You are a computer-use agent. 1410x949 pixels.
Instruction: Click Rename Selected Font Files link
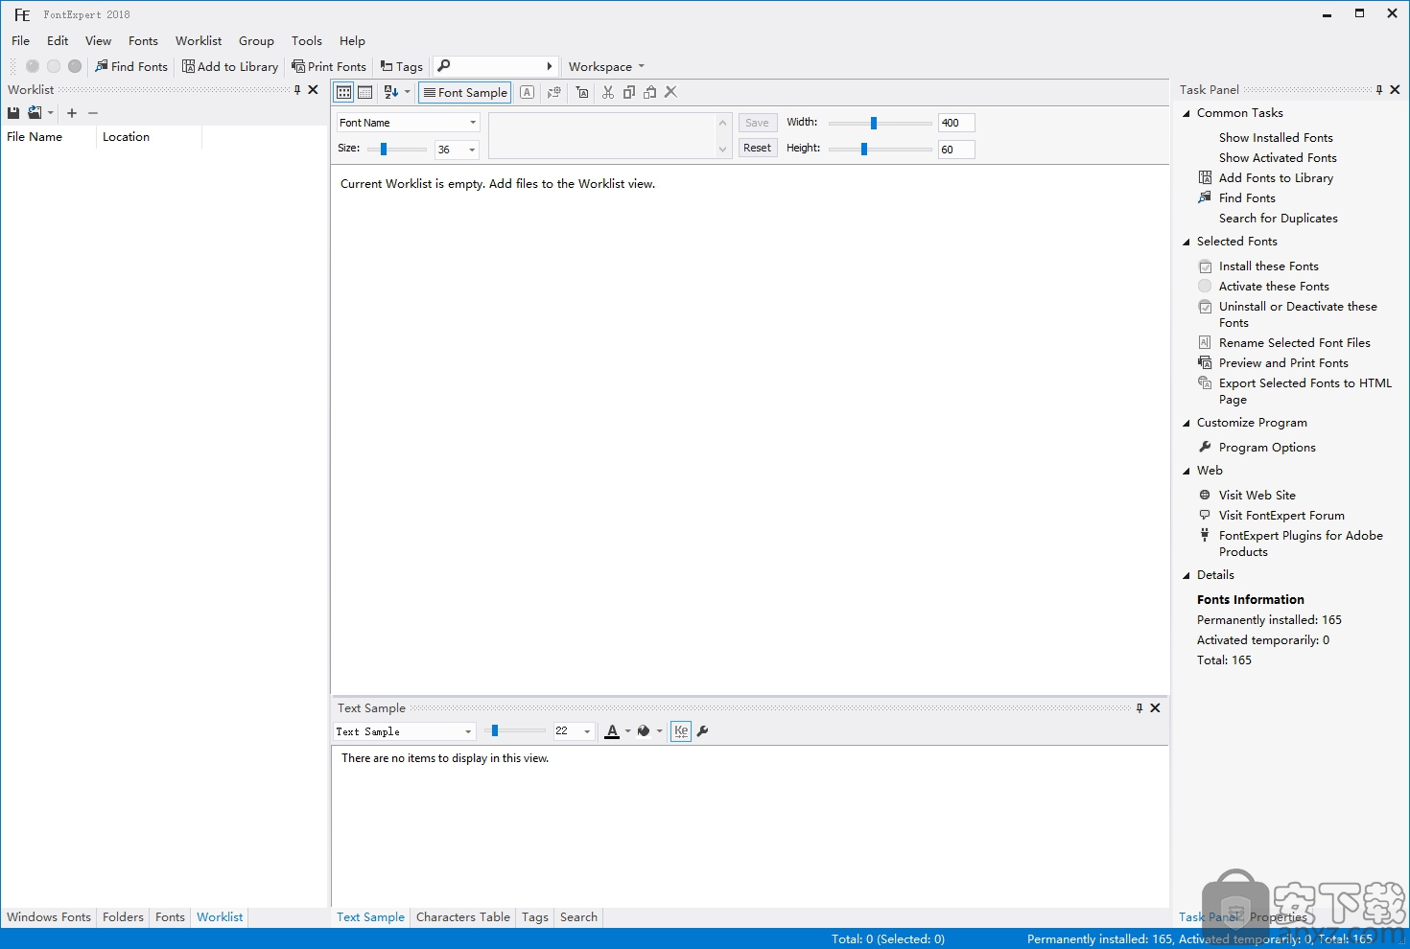[x=1295, y=343]
